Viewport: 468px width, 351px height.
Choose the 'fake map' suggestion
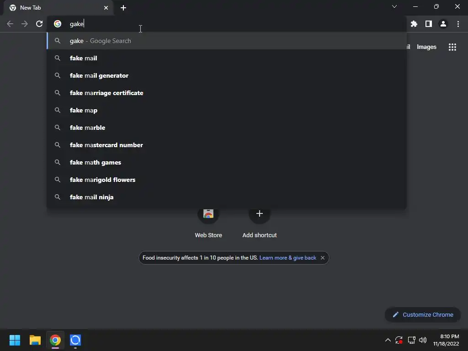tap(227, 110)
